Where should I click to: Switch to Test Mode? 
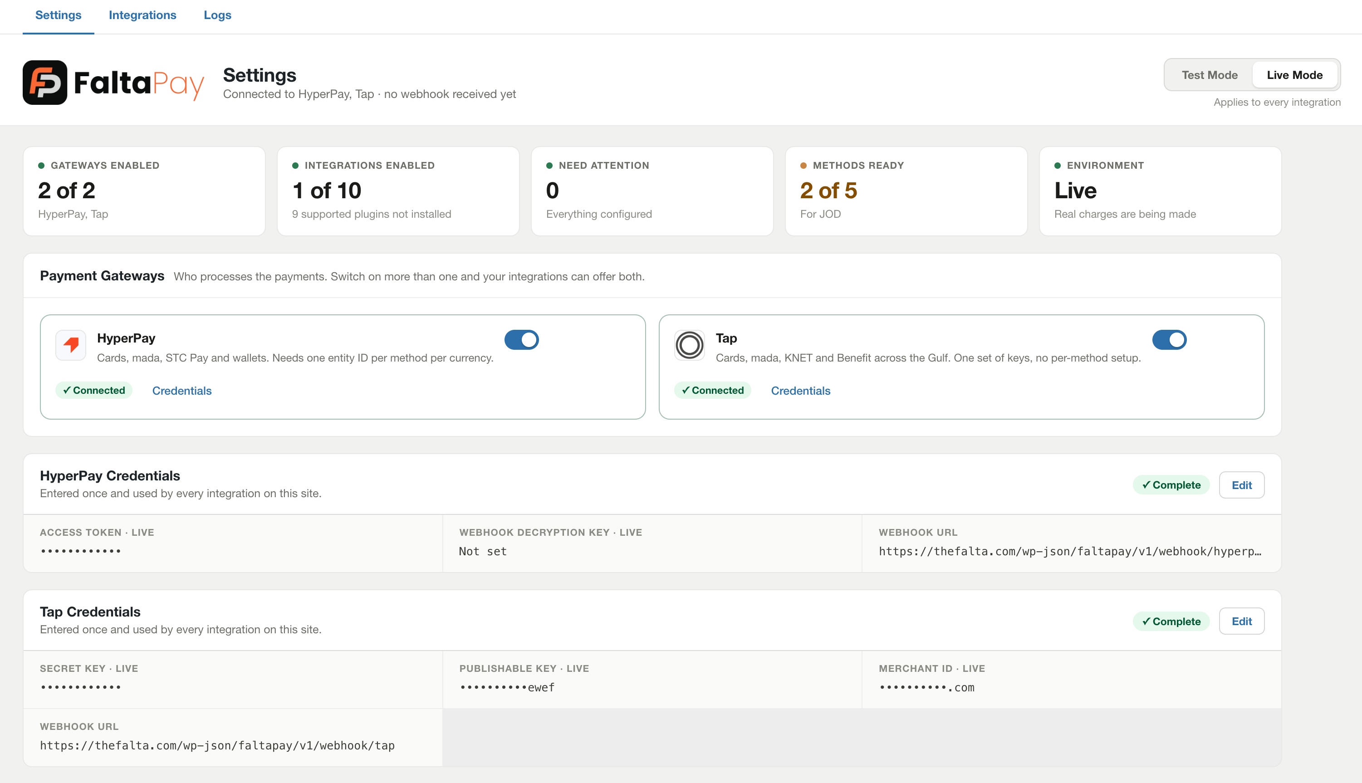[1209, 75]
